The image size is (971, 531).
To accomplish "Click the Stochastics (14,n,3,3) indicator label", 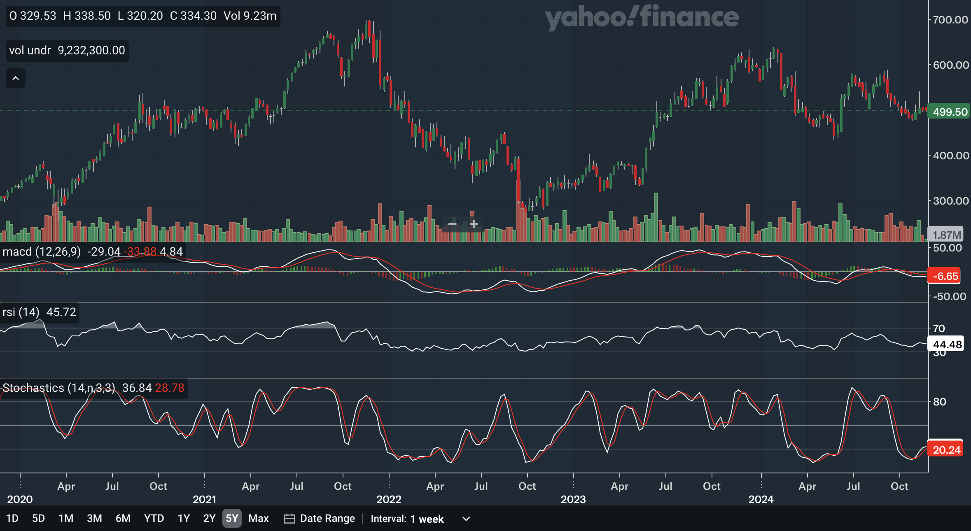I will coord(58,388).
